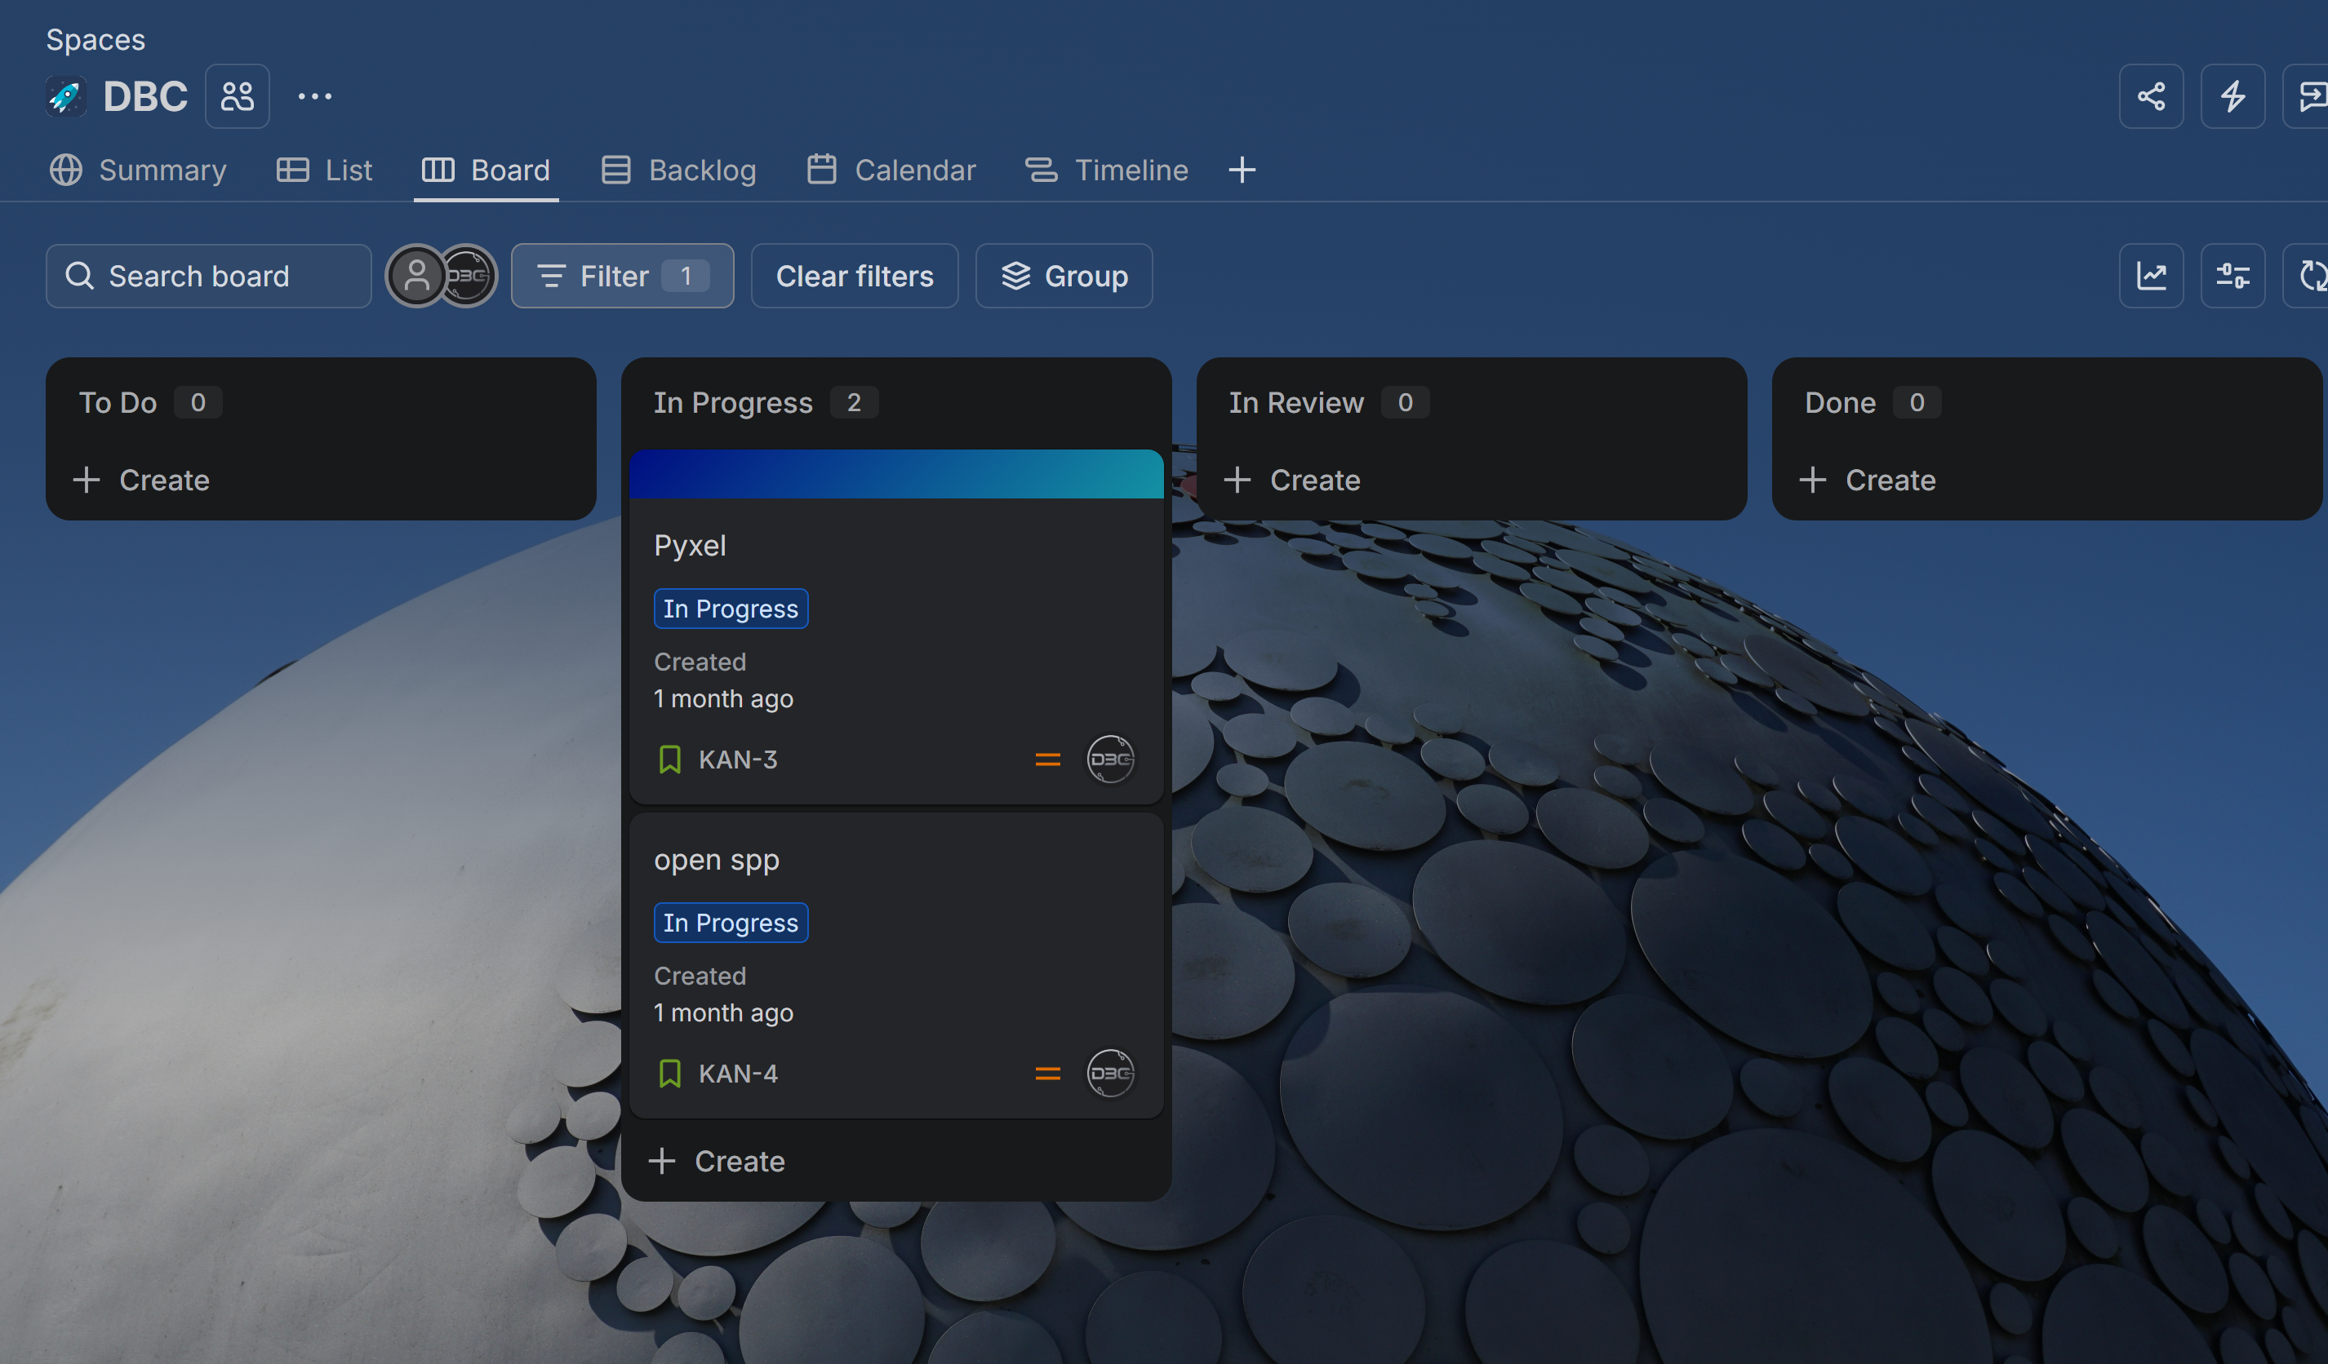2328x1364 pixels.
Task: Add a new view with plus icon
Action: tap(1242, 170)
